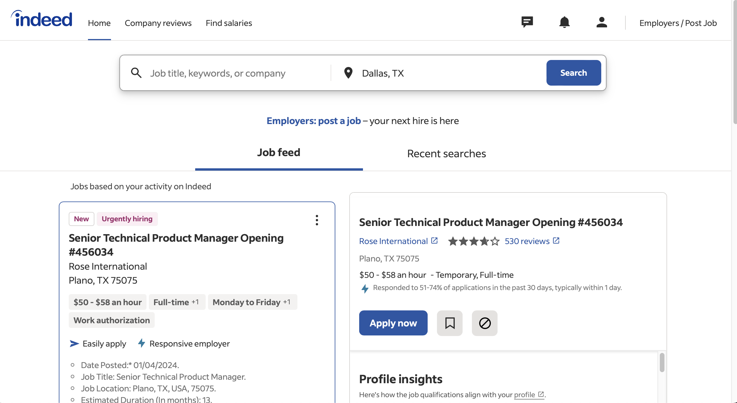Click external icon next to profile link
Screen dimensions: 737x403
541,394
